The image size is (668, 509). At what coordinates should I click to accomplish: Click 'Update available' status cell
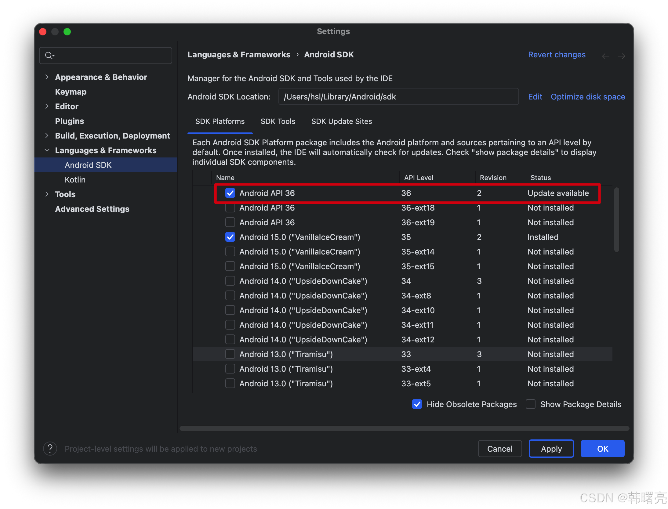click(x=558, y=193)
